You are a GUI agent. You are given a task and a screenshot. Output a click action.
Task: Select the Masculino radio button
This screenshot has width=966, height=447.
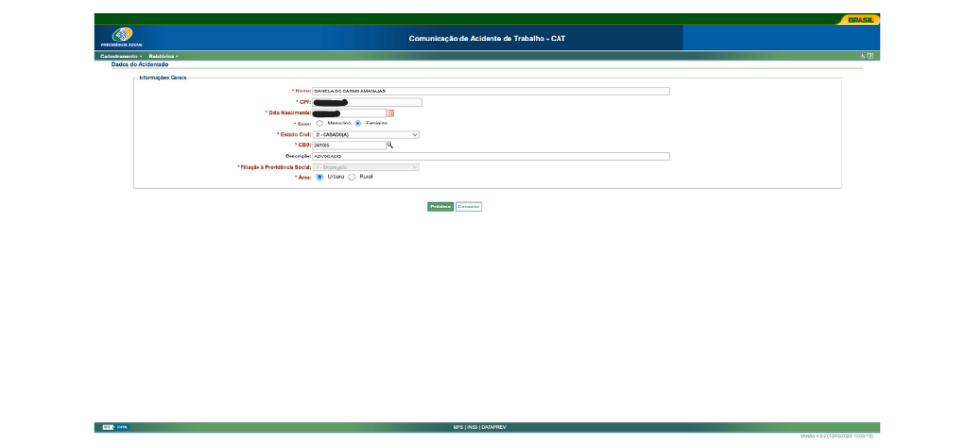[x=319, y=124]
